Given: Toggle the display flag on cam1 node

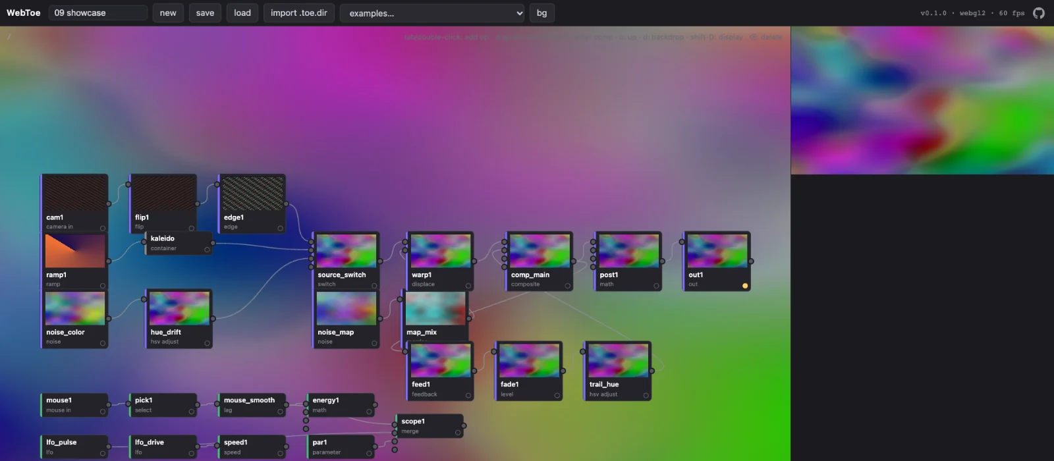Looking at the screenshot, I should (x=103, y=229).
